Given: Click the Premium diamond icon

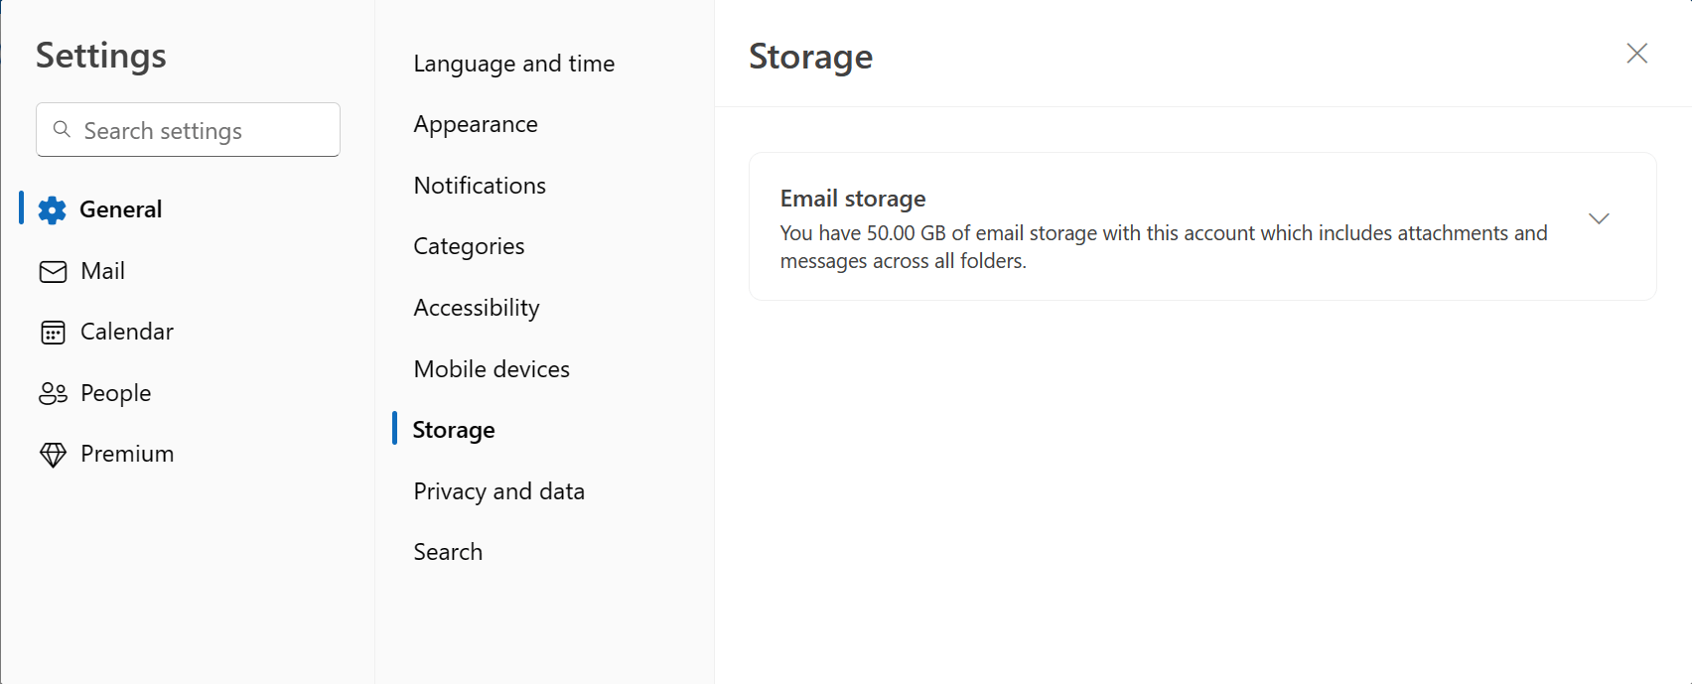Looking at the screenshot, I should [x=52, y=454].
